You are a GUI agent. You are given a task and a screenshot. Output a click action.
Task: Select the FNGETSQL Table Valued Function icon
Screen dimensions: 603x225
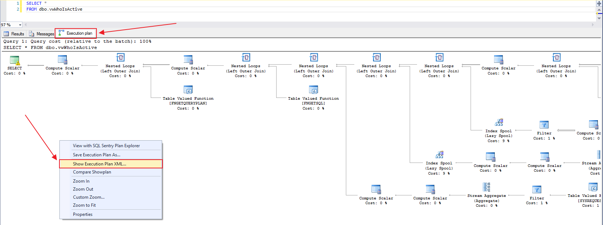coord(314,90)
